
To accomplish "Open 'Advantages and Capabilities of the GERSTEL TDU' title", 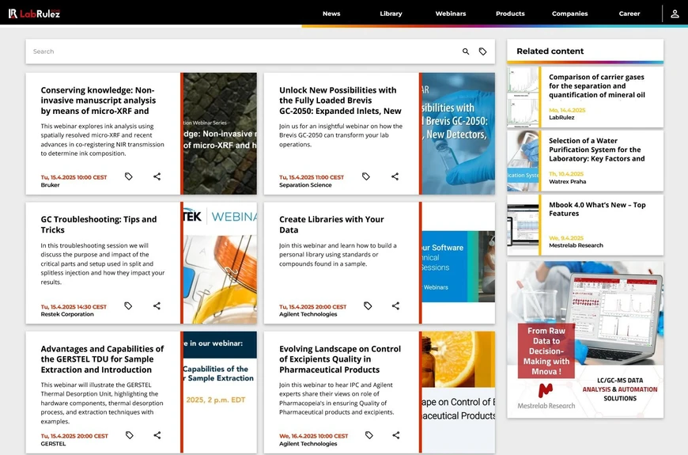I will click(x=102, y=359).
